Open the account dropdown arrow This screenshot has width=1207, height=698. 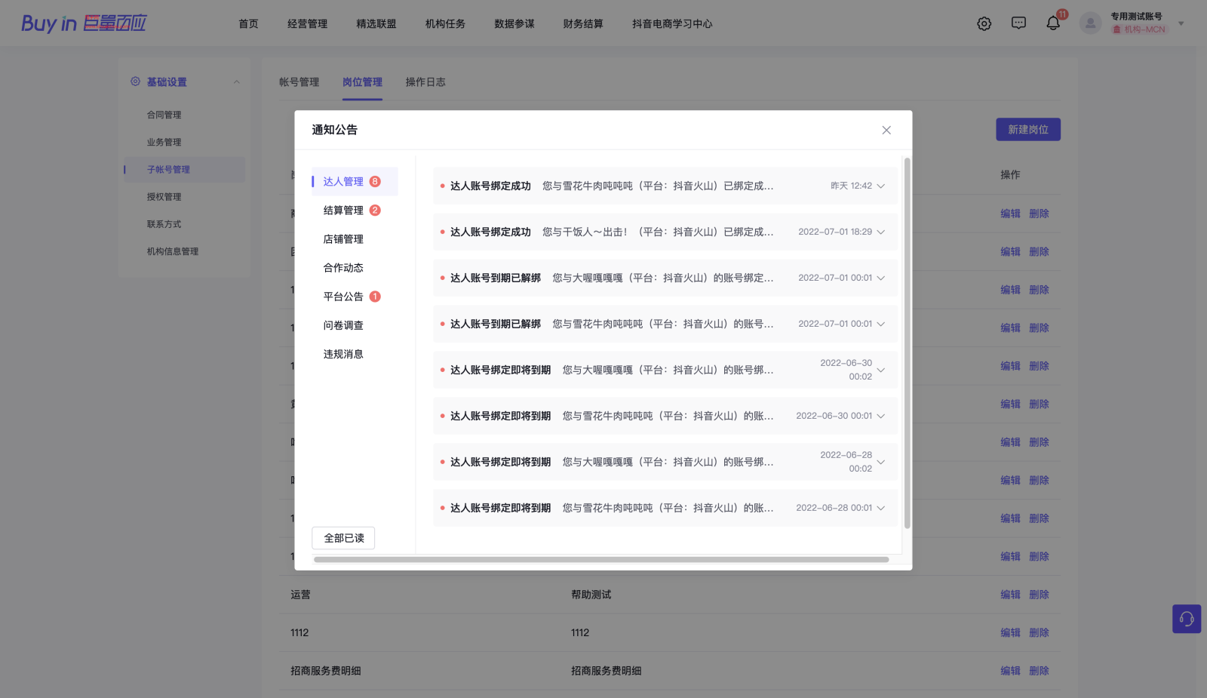click(1181, 23)
